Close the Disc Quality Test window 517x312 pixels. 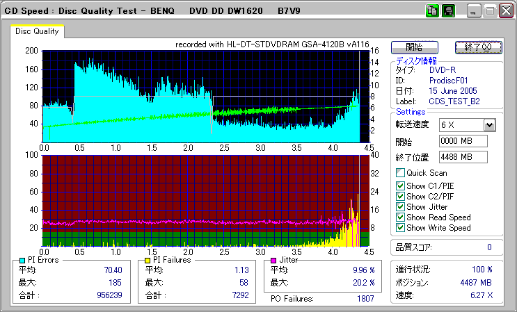click(x=505, y=11)
